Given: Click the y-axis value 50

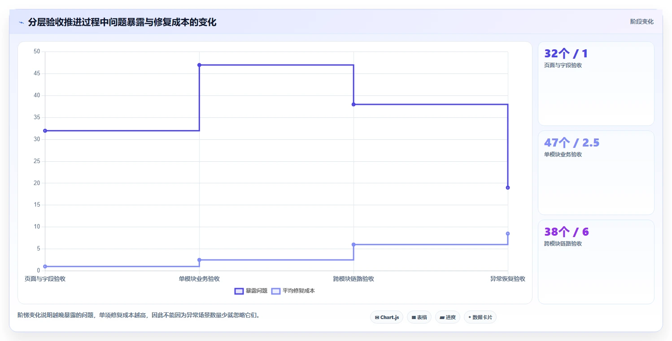Looking at the screenshot, I should click(37, 52).
